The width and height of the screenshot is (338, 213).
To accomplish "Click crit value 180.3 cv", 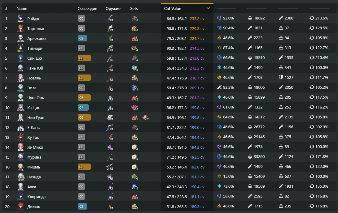I will (x=197, y=207).
